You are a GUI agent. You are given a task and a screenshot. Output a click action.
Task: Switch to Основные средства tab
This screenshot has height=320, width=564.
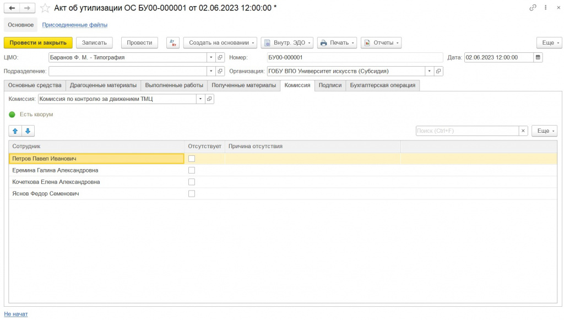pos(35,85)
